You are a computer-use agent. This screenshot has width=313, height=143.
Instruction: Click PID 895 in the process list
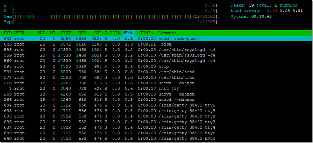pos(8,66)
